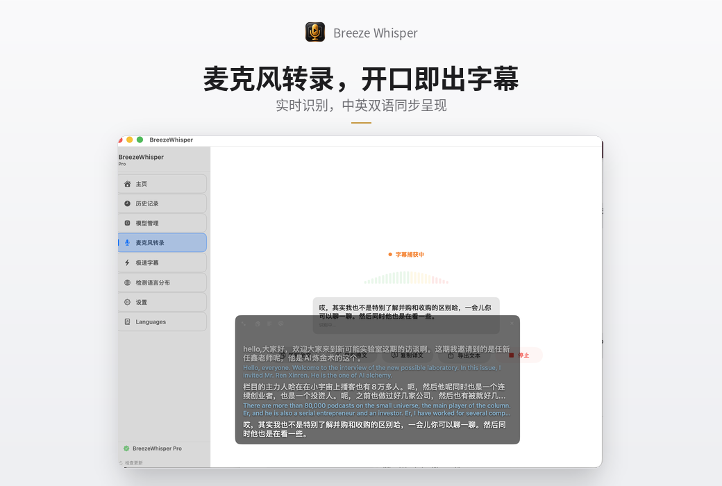
Task: Go to 模型管理 section
Action: point(162,223)
